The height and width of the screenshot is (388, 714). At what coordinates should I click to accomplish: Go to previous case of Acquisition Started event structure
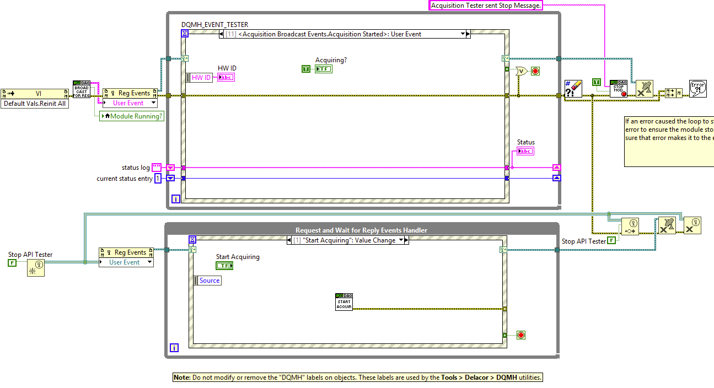[222, 34]
